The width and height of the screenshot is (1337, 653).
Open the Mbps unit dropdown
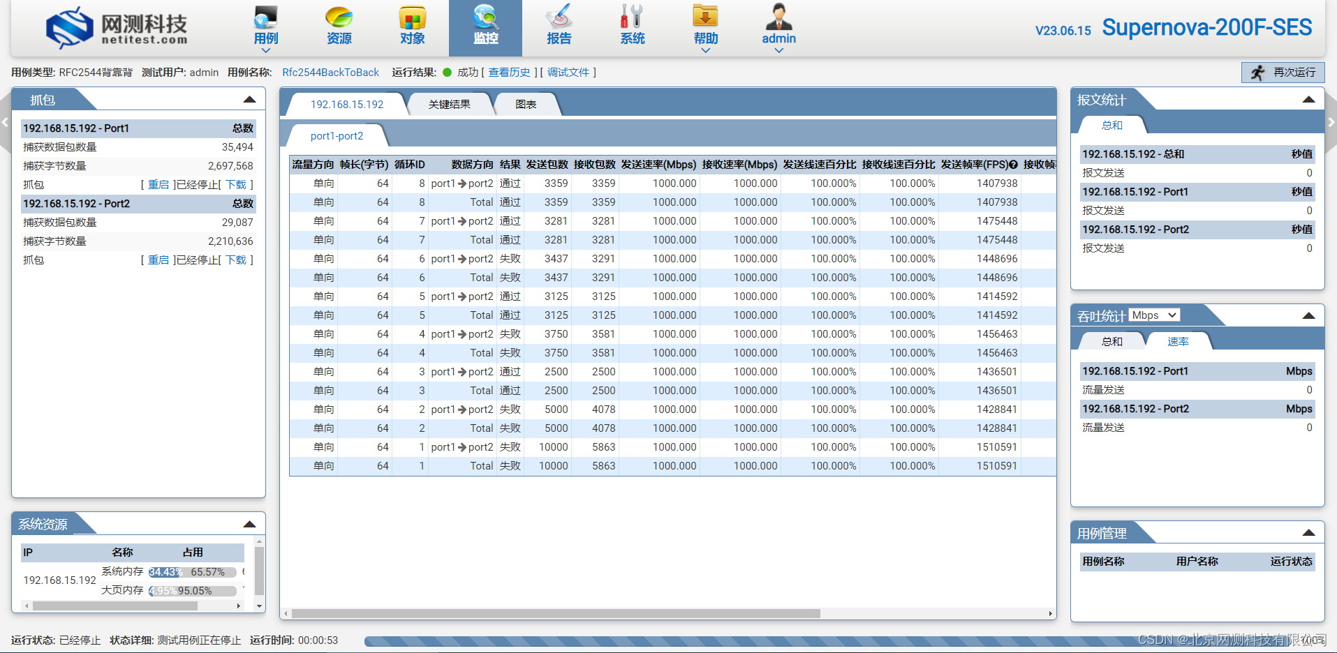click(x=1155, y=315)
